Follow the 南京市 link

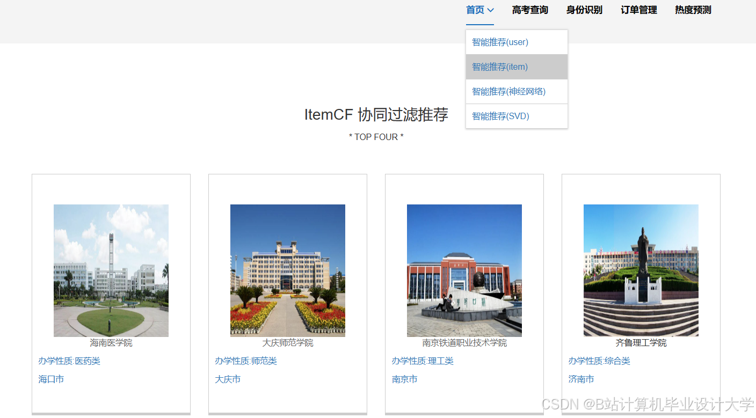point(404,379)
